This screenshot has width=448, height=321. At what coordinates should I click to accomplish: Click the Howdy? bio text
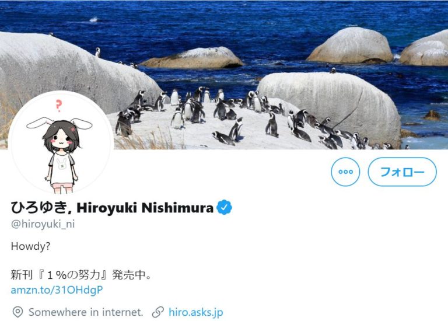click(x=30, y=246)
